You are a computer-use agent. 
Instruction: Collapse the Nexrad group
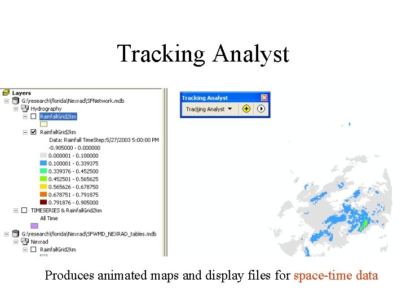coord(16,242)
